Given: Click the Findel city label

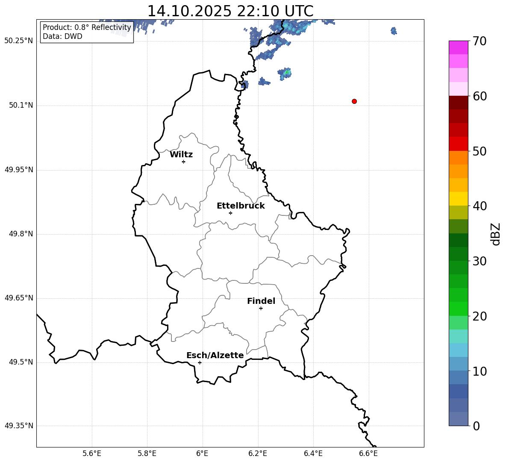Looking at the screenshot, I should tap(261, 301).
